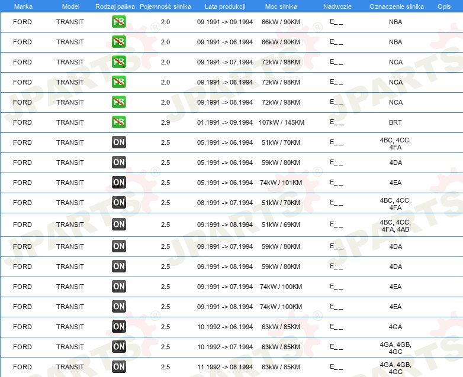
Task: Click the Opis column header
Action: pyautogui.click(x=444, y=6)
